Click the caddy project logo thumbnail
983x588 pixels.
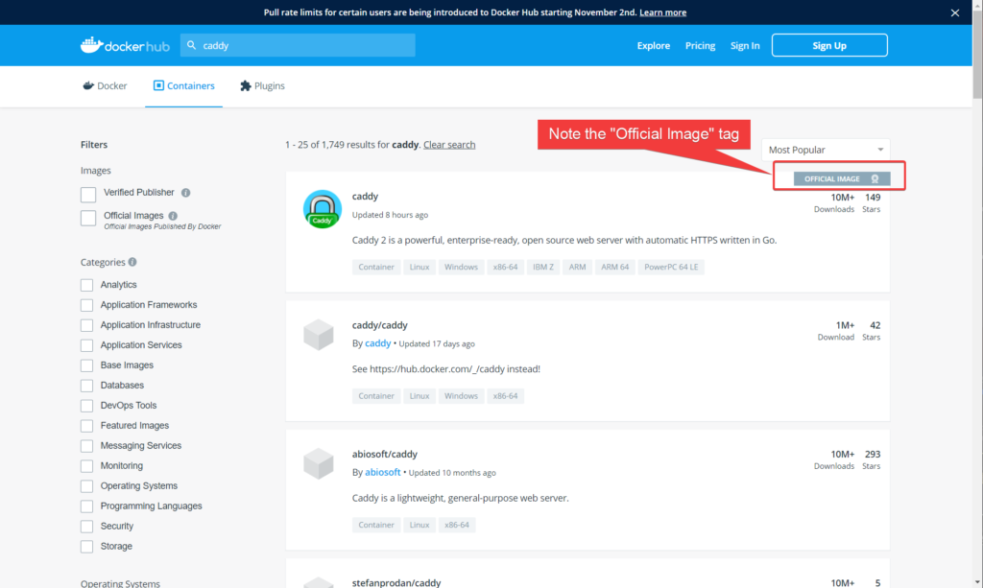[322, 208]
